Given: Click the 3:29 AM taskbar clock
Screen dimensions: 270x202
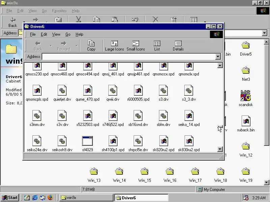Looking at the screenshot, I should (x=259, y=198).
